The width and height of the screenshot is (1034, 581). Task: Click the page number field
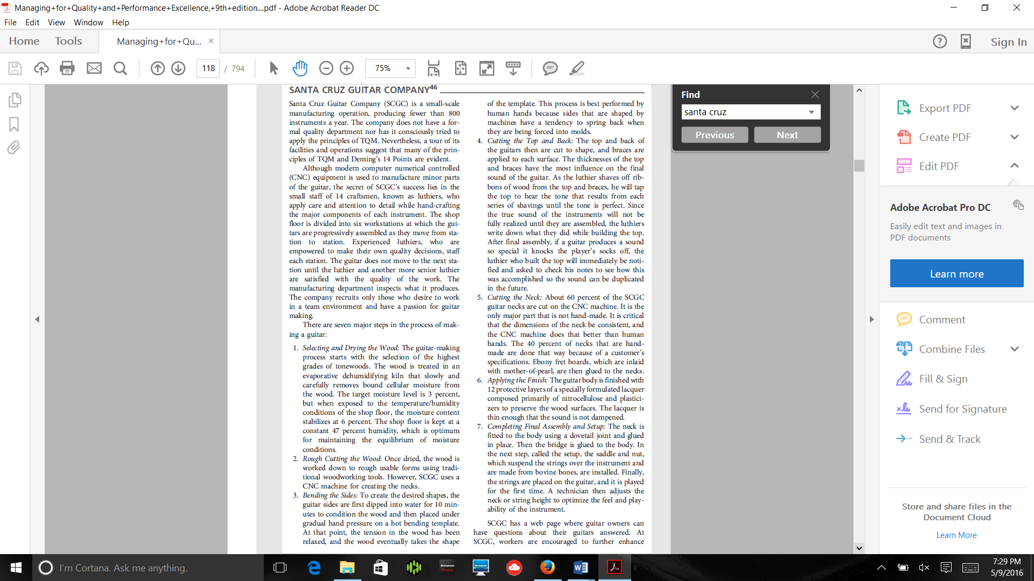(208, 68)
